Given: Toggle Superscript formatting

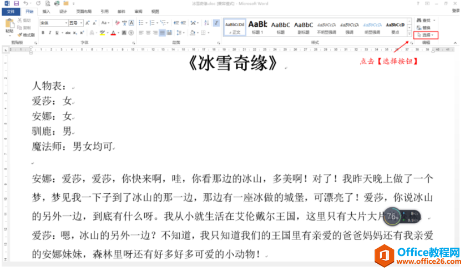Looking at the screenshot, I should (x=82, y=33).
